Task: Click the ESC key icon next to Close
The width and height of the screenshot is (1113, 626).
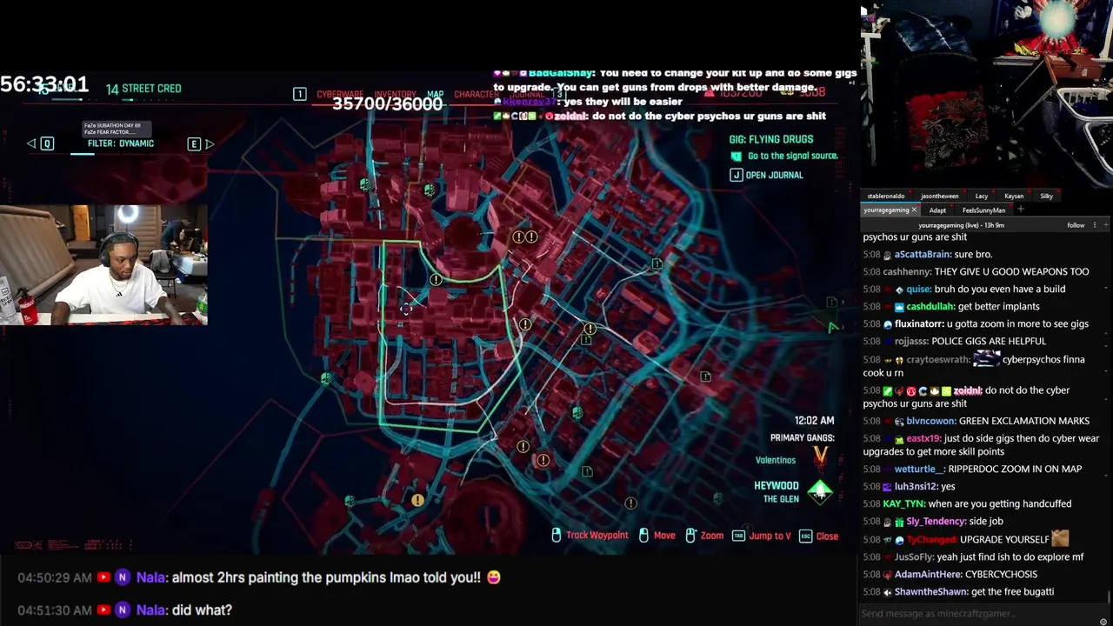Action: click(805, 536)
